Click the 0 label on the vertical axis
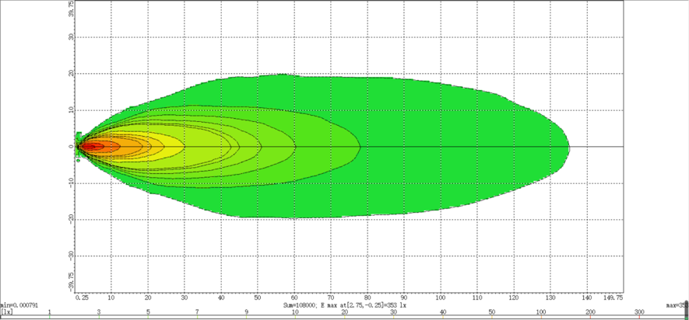This screenshot has width=689, height=320. (72, 146)
